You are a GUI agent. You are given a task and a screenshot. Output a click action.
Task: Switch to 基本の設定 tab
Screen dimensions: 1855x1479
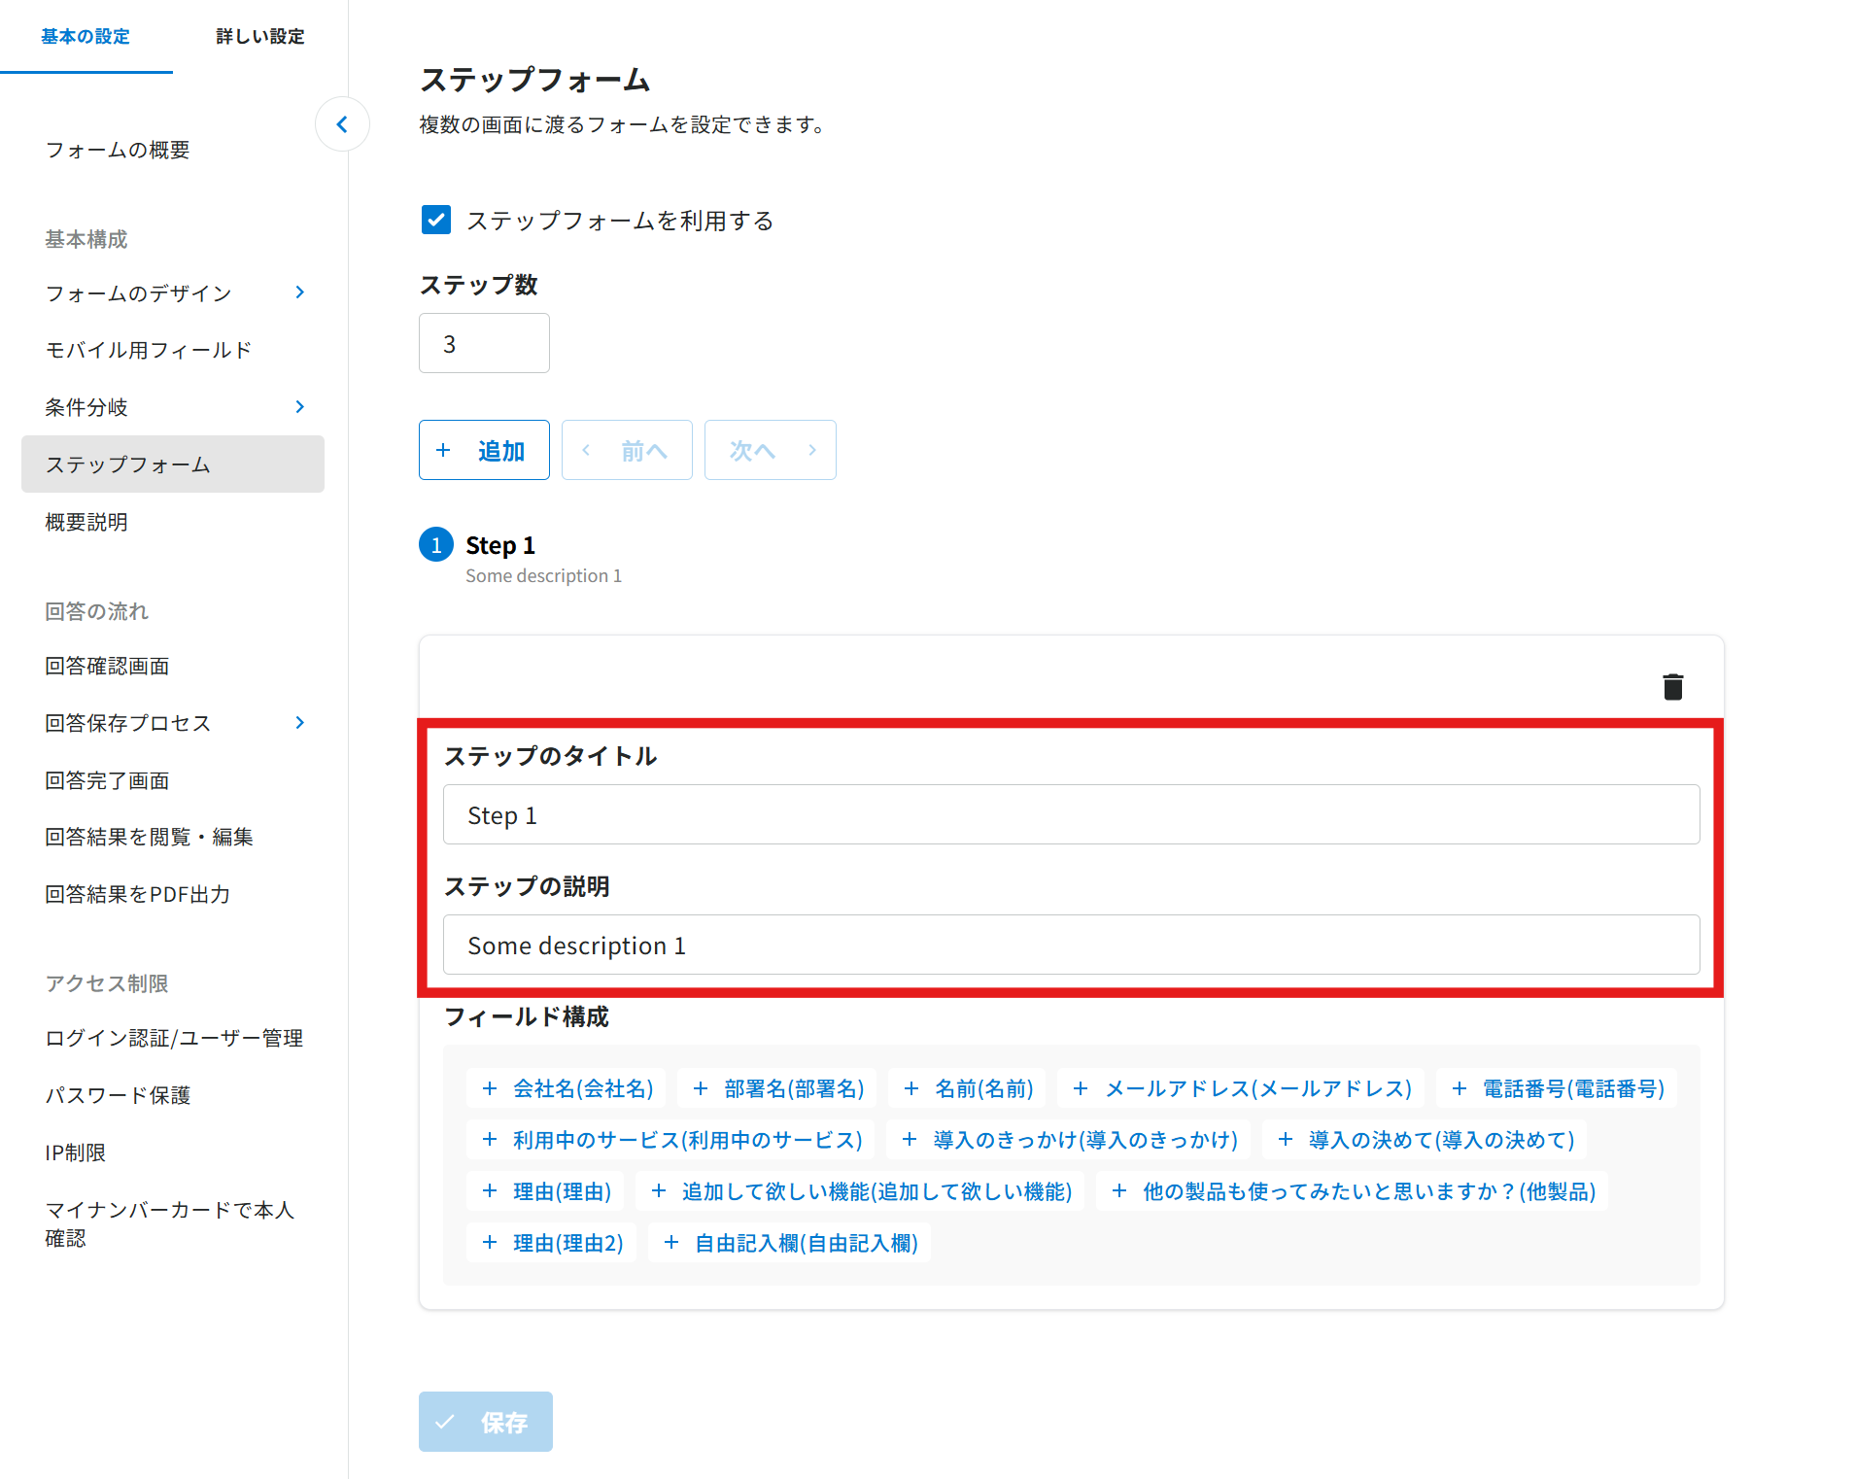86,37
